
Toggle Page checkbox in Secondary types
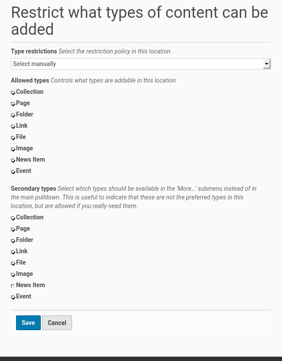[x=13, y=229]
